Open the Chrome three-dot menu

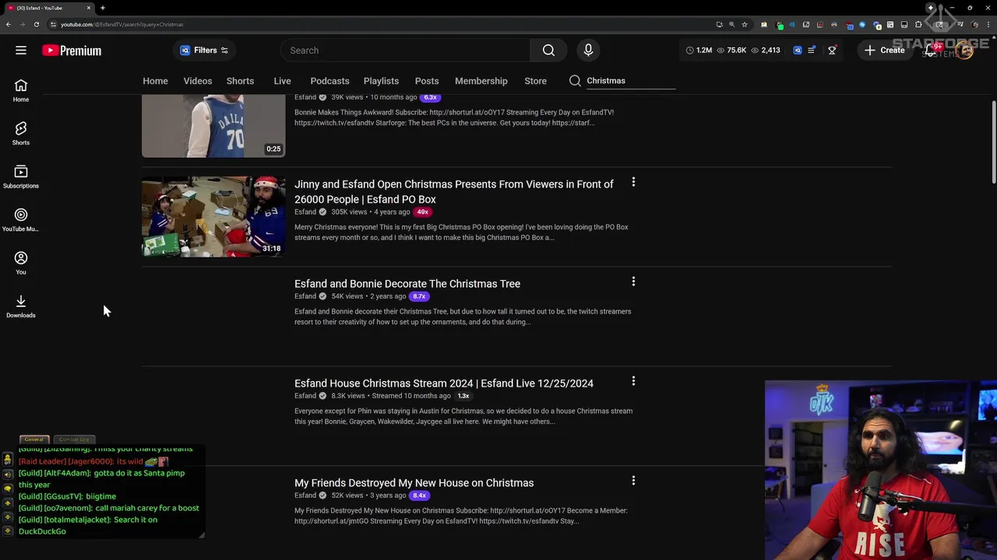click(x=988, y=24)
